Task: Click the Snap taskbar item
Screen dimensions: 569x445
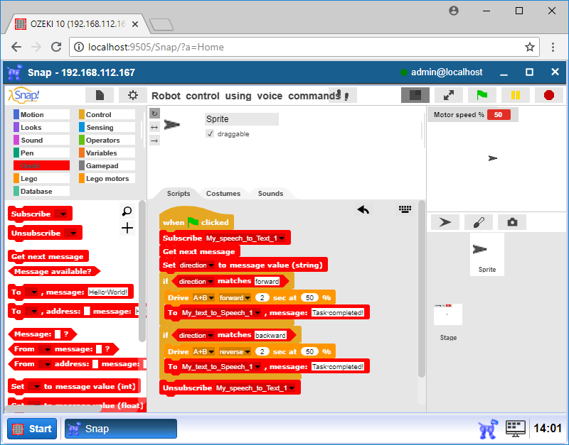Action: pos(121,429)
